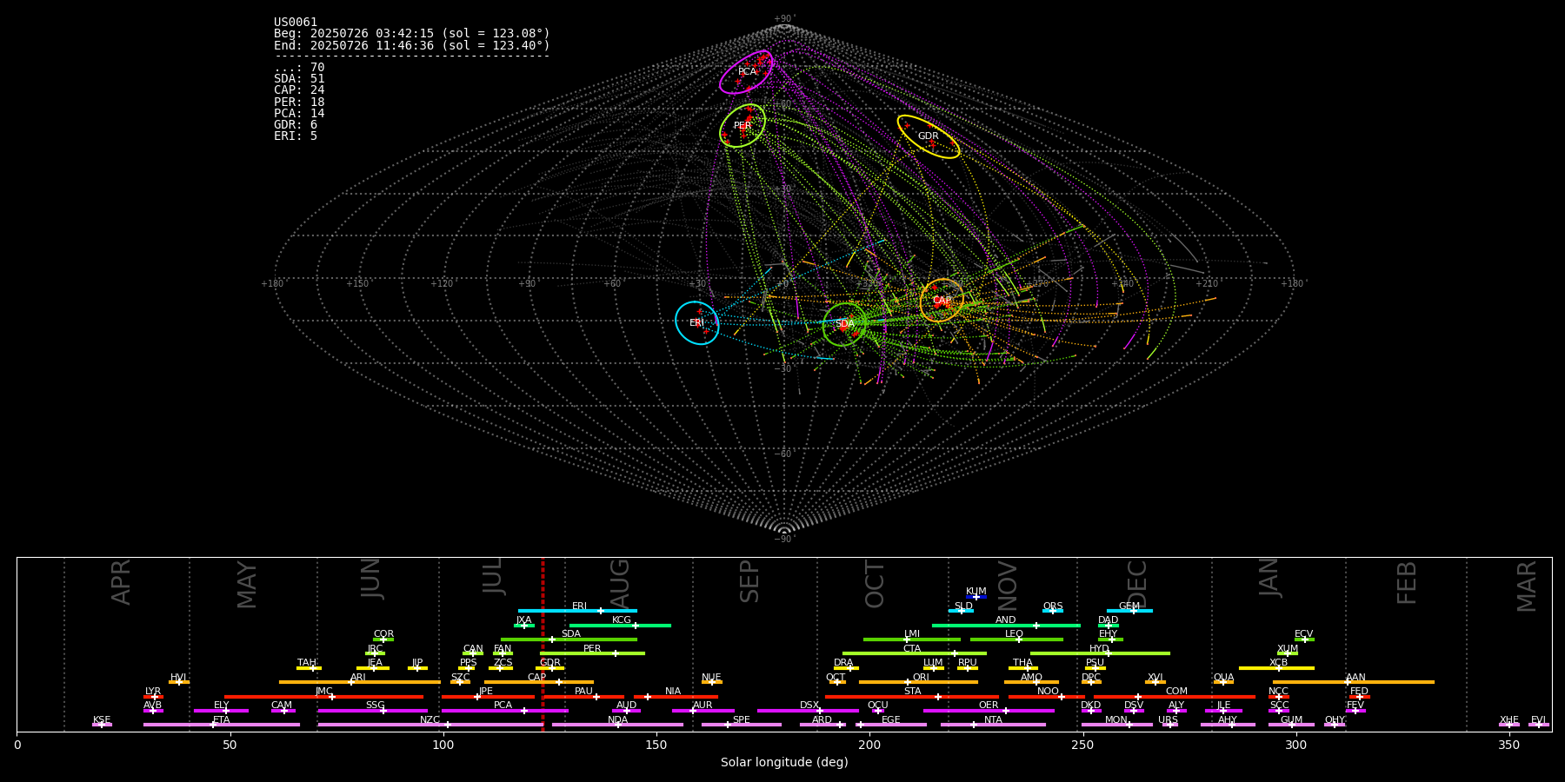Click the KSE shower label in the timeline
This screenshot has height=782, width=1565.
coord(102,720)
